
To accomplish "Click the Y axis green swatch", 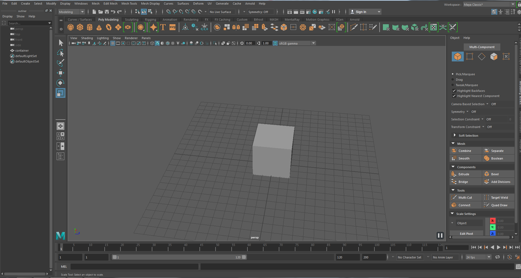I will [x=493, y=227].
